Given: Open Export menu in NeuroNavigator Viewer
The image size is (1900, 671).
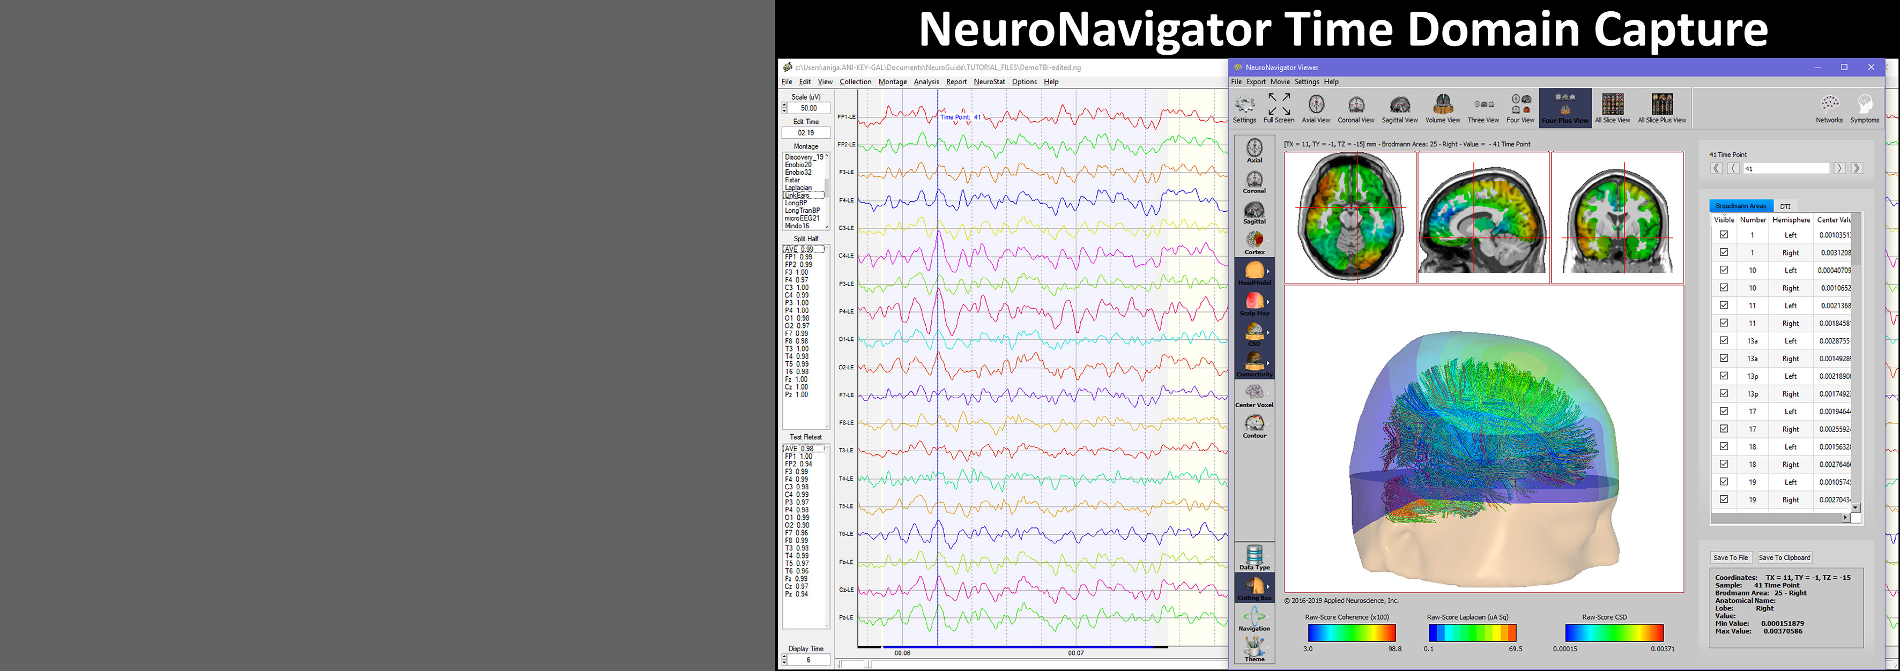Looking at the screenshot, I should click(x=1256, y=82).
